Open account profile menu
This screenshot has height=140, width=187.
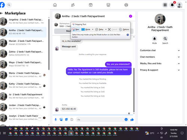click(180, 5)
